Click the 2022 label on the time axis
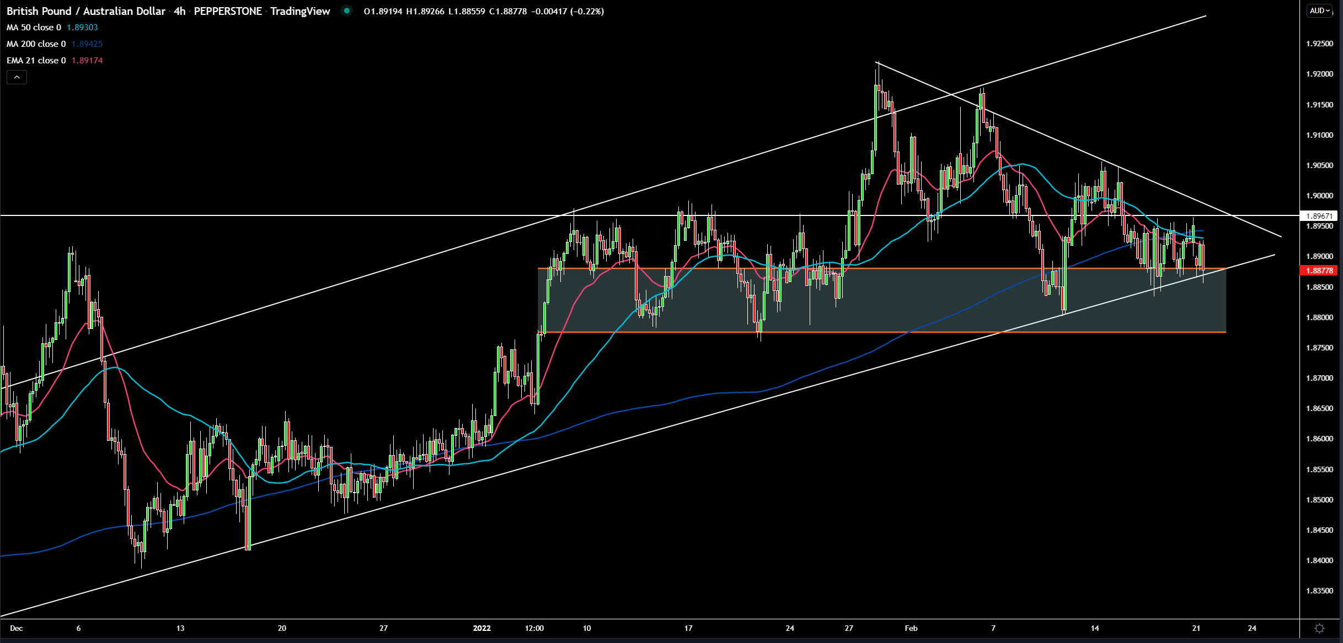 (482, 628)
